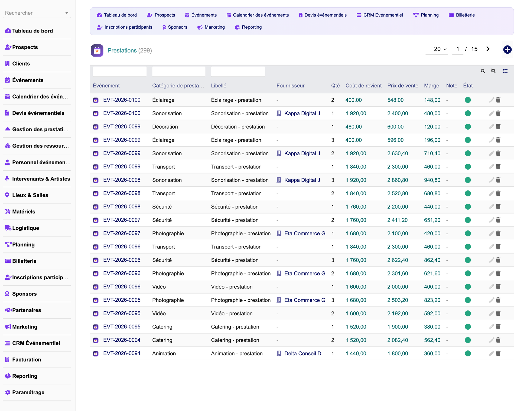Image resolution: width=527 pixels, height=411 pixels.
Task: Open Facturation in the sidebar
Action: tap(37, 360)
